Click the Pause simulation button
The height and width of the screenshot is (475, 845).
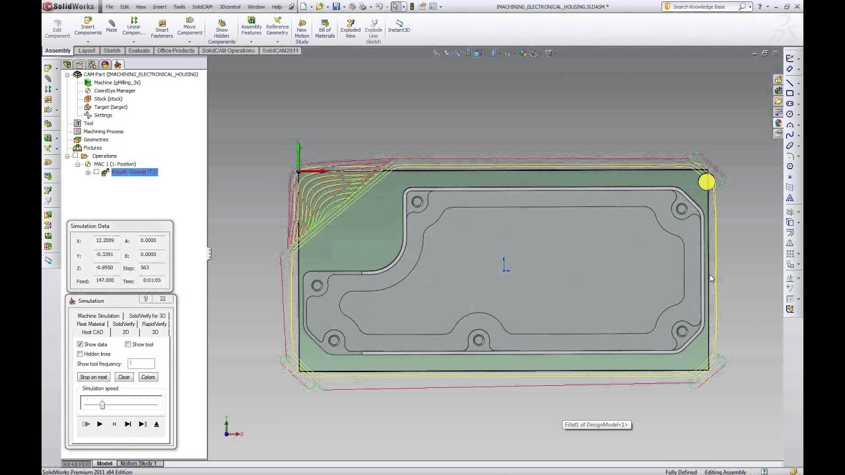[114, 424]
